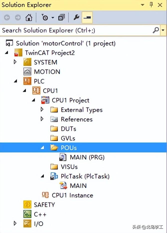Click the SAFETY node icon
The image size is (167, 233).
pos(27,204)
